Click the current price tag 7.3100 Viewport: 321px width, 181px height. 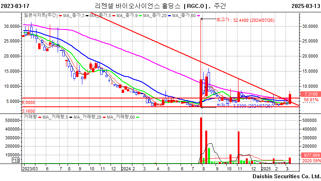pos(311,94)
